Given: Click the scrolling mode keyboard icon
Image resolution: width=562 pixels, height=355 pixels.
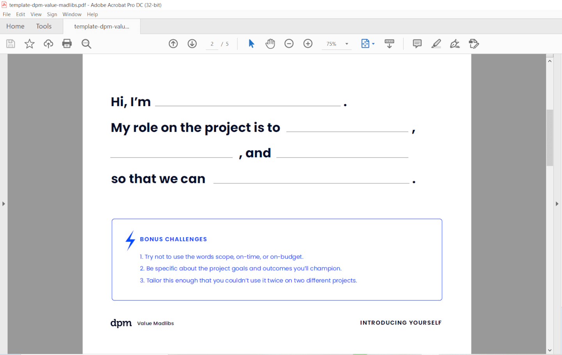Looking at the screenshot, I should 389,44.
